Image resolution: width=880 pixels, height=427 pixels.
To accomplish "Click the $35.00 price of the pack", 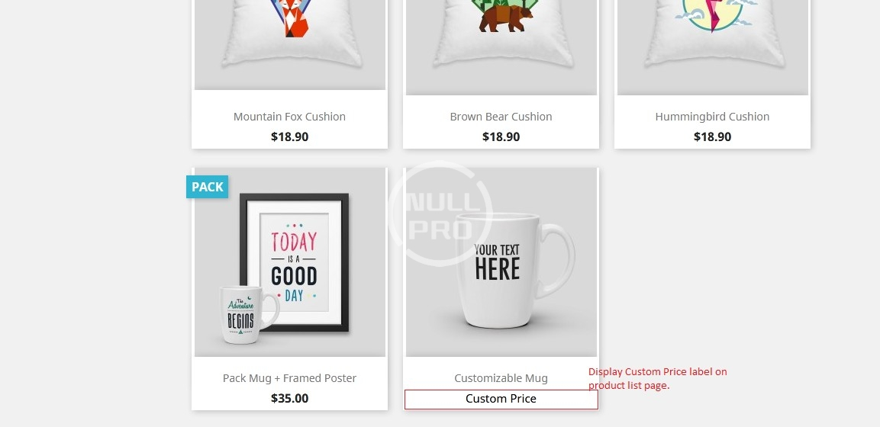I will (x=289, y=399).
